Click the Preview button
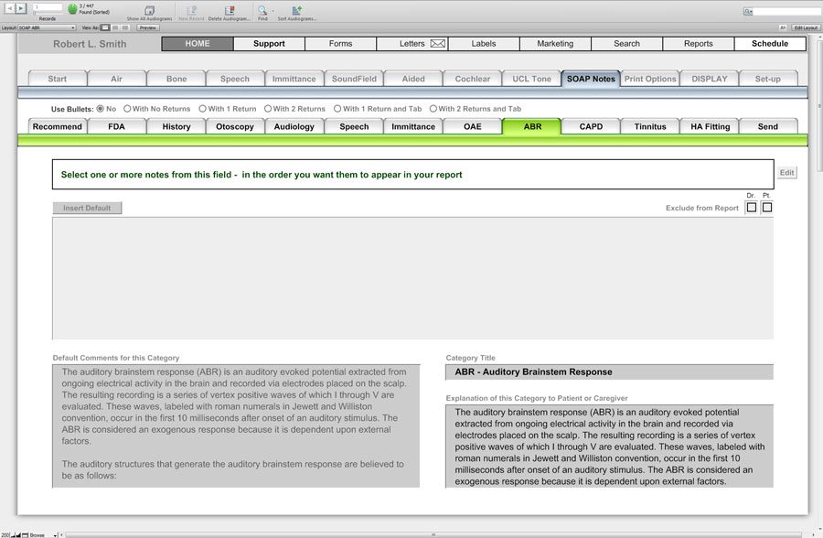This screenshot has height=538, width=823. pos(148,27)
